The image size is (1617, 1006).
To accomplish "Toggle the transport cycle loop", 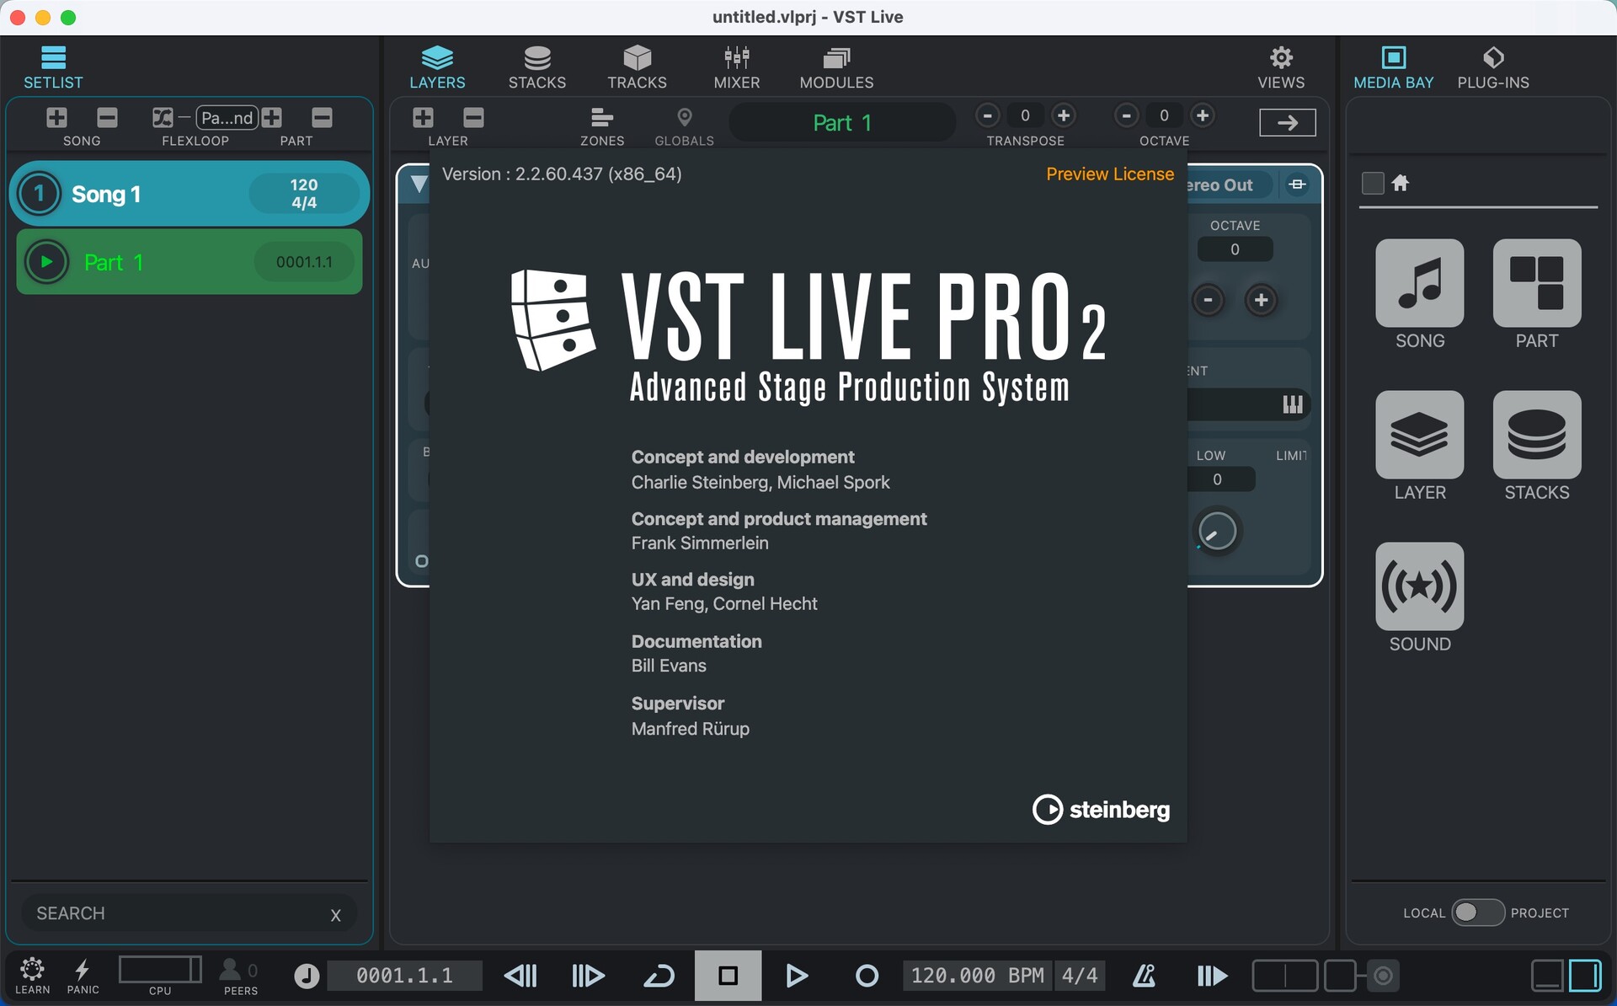I will 659,976.
